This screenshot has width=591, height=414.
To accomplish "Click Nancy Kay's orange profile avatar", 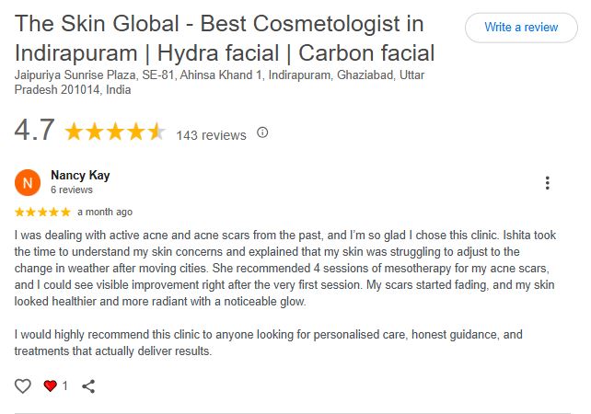I will tap(29, 182).
